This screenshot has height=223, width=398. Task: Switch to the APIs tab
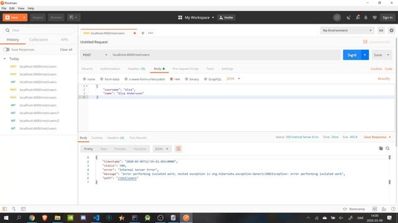(65, 40)
